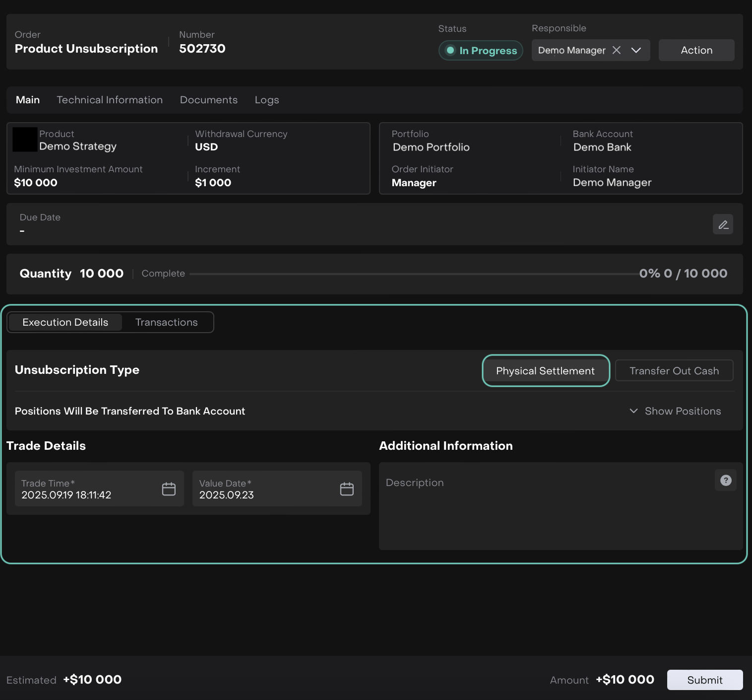The width and height of the screenshot is (752, 700).
Task: Click the Description help question mark icon
Action: [x=725, y=481]
